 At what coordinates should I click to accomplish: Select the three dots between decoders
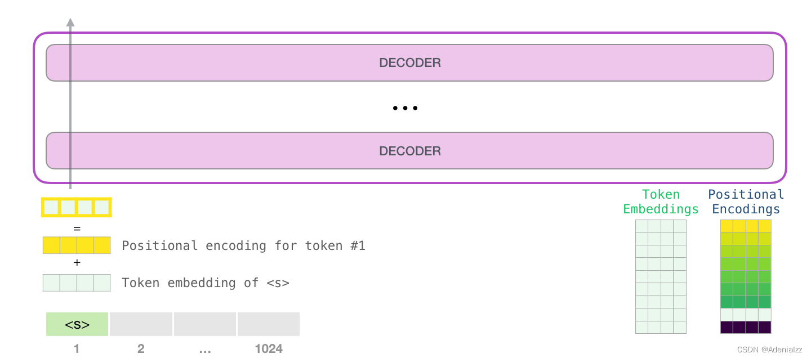(405, 108)
